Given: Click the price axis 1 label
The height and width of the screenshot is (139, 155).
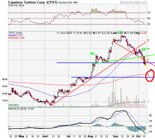Looking at the screenshot, I should point(148,101).
